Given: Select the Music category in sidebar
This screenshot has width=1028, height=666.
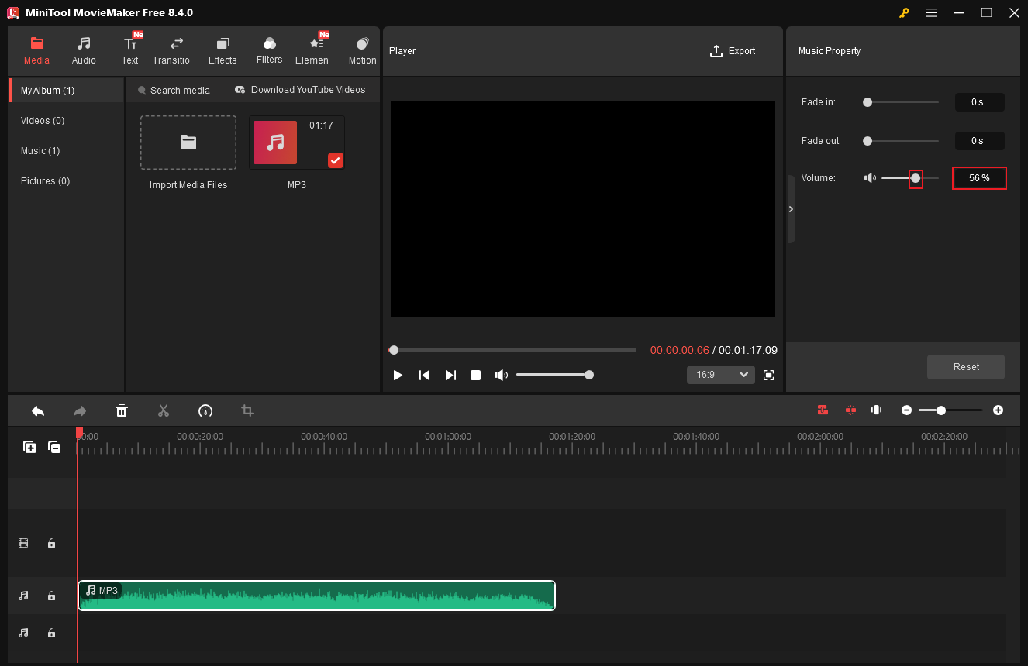Looking at the screenshot, I should [x=40, y=150].
